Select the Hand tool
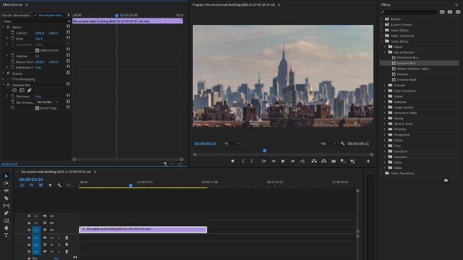The height and width of the screenshot is (260, 463). point(6,228)
